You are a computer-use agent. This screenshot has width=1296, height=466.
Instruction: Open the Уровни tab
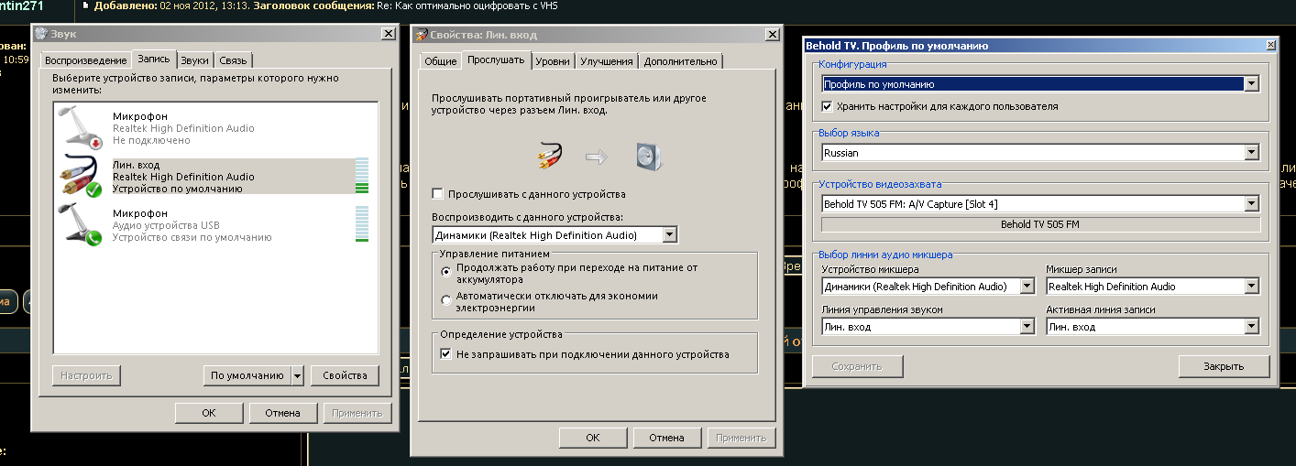tap(552, 61)
